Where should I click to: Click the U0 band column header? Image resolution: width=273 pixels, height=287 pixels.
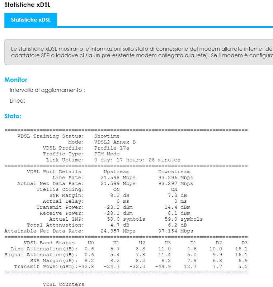(91, 243)
